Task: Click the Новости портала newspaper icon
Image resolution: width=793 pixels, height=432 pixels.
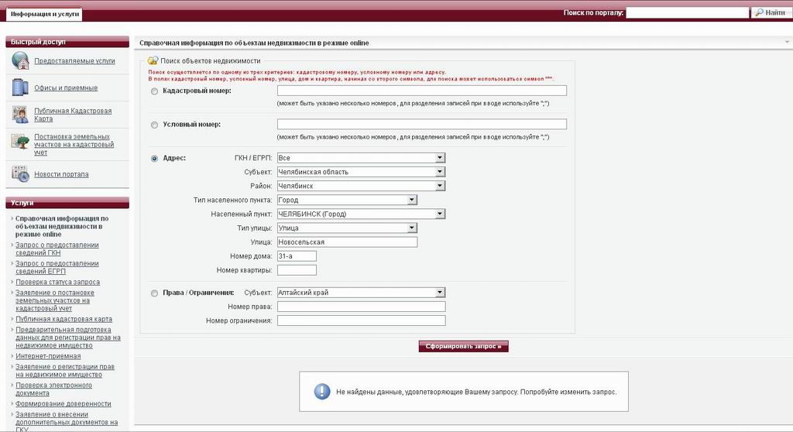Action: (21, 173)
